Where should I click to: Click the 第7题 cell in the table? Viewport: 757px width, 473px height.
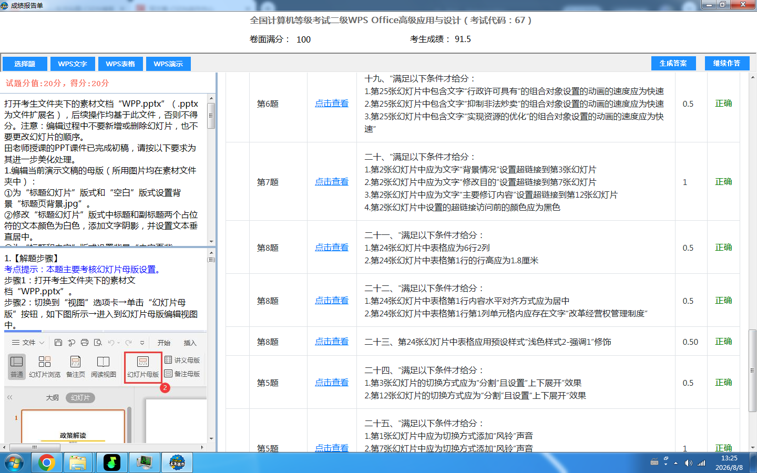tap(268, 182)
